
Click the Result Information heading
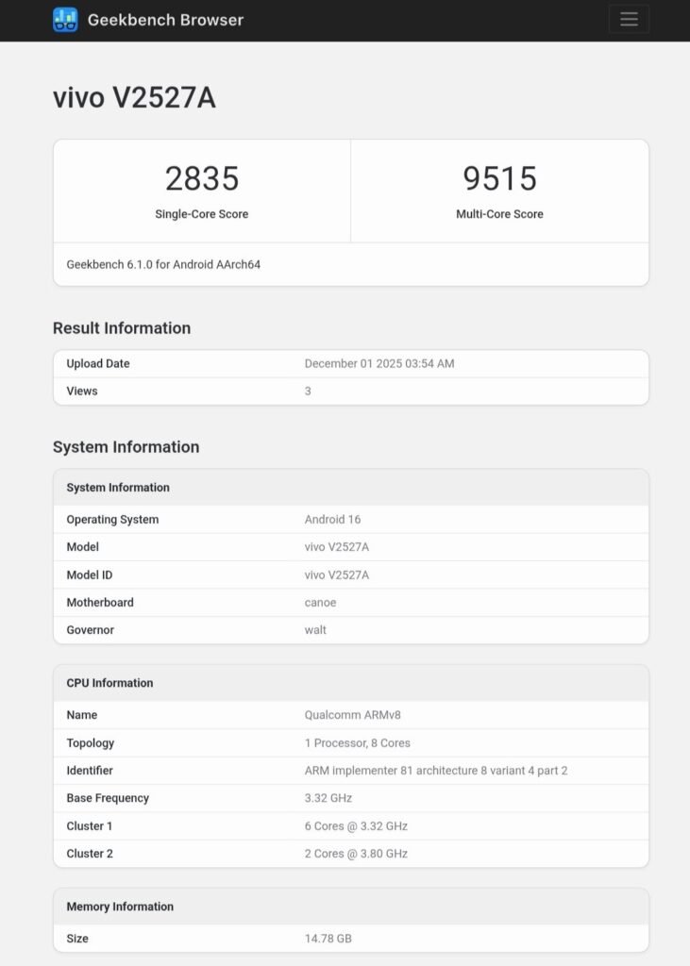[122, 327]
